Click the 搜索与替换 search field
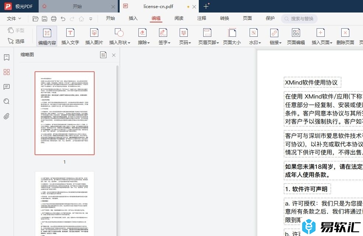The image size is (363, 236). [299, 19]
